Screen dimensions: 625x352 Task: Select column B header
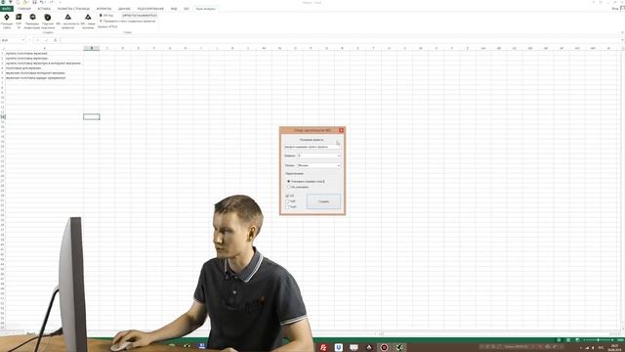tap(91, 48)
